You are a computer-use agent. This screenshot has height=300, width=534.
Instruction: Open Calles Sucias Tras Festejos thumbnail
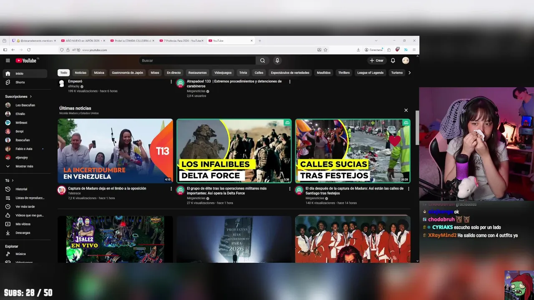(x=353, y=151)
